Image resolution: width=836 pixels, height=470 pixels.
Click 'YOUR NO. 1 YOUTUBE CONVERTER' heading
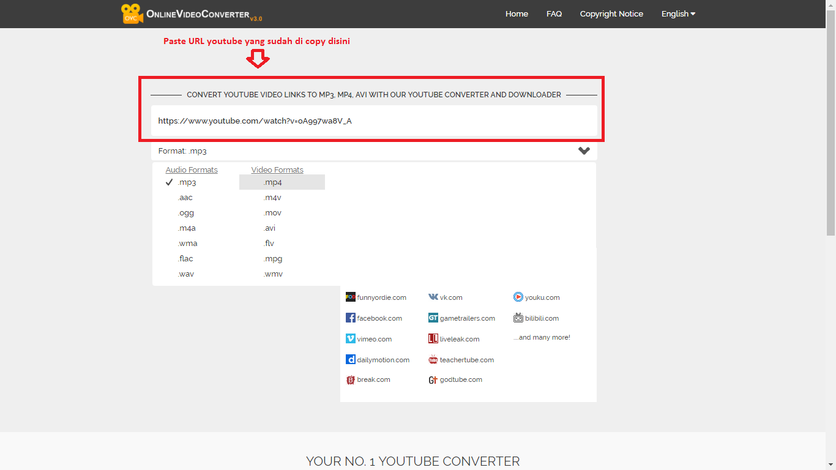[x=413, y=461]
